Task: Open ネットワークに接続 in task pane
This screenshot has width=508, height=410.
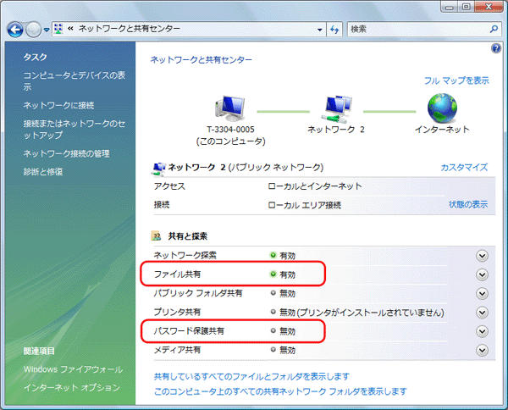Action: (58, 105)
